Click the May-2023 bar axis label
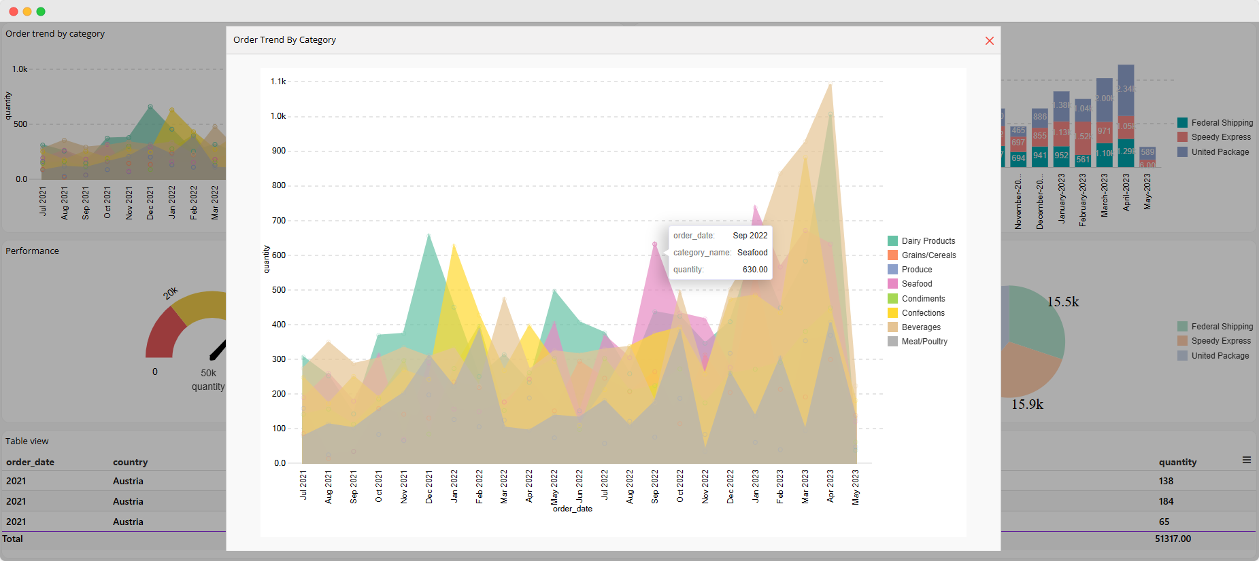This screenshot has height=561, width=1259. coord(1147,191)
